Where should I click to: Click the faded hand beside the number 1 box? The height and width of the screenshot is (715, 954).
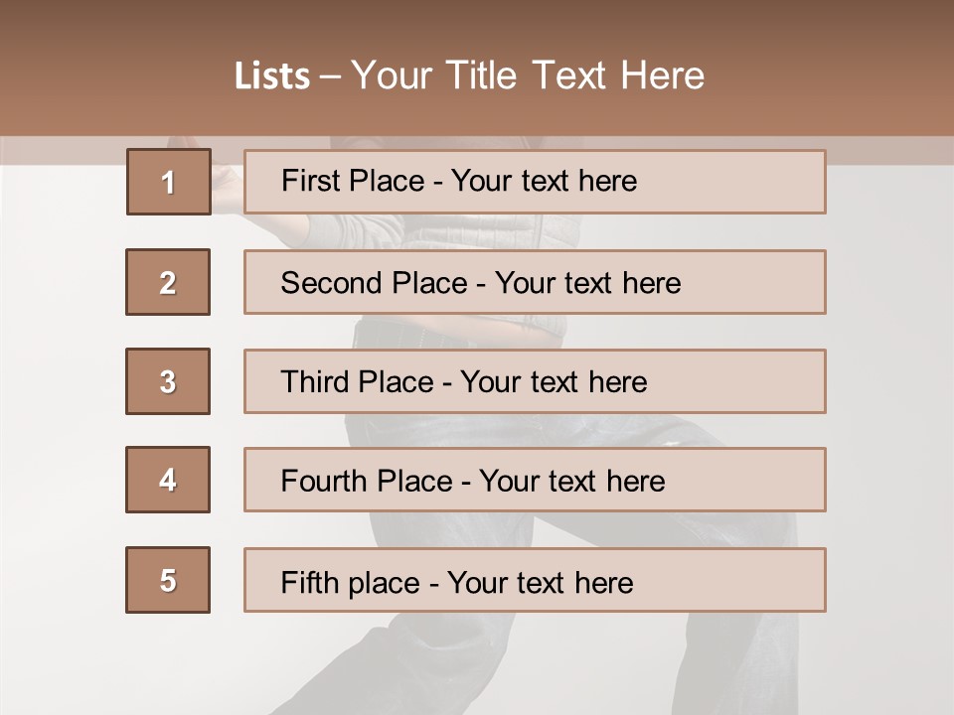[x=227, y=186]
